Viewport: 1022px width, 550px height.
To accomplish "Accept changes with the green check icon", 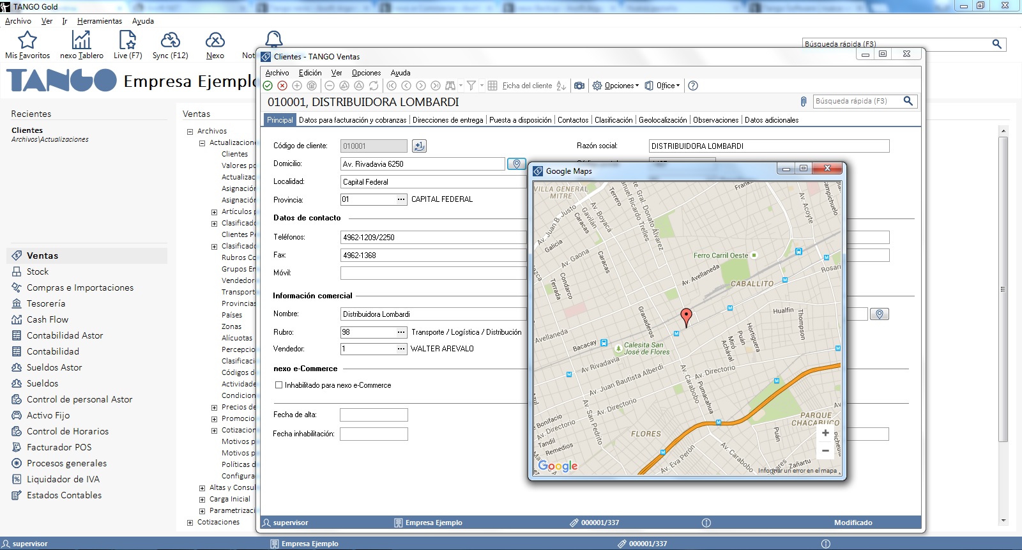I will (268, 86).
